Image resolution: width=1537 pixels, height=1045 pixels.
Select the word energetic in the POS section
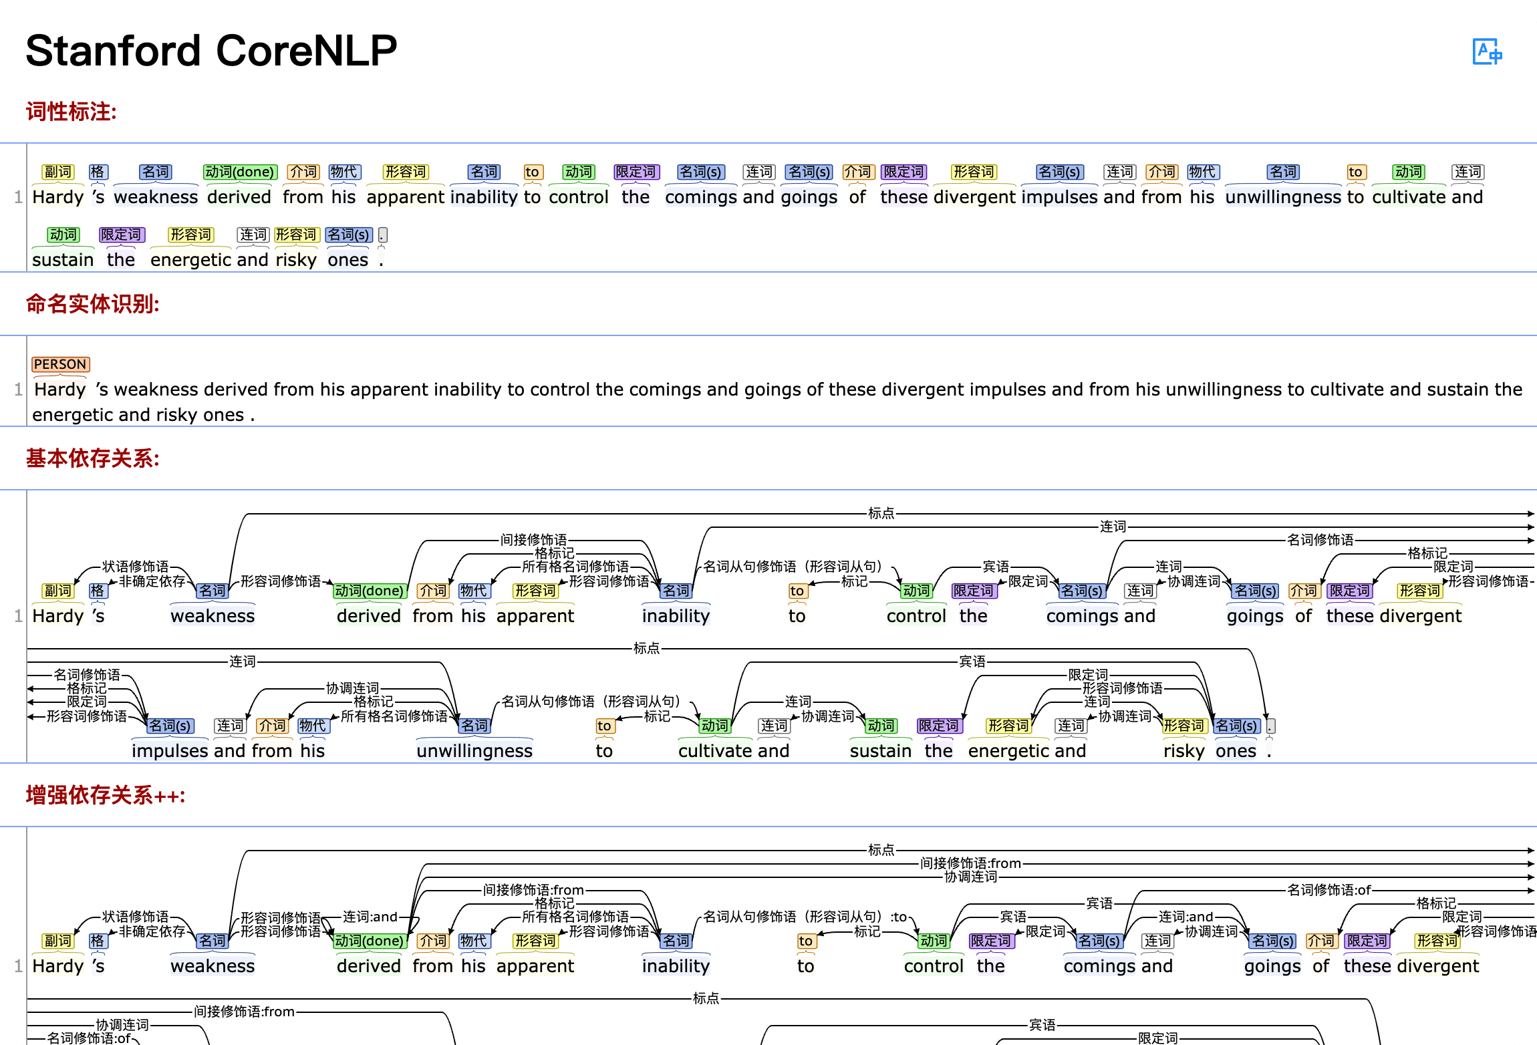point(190,260)
